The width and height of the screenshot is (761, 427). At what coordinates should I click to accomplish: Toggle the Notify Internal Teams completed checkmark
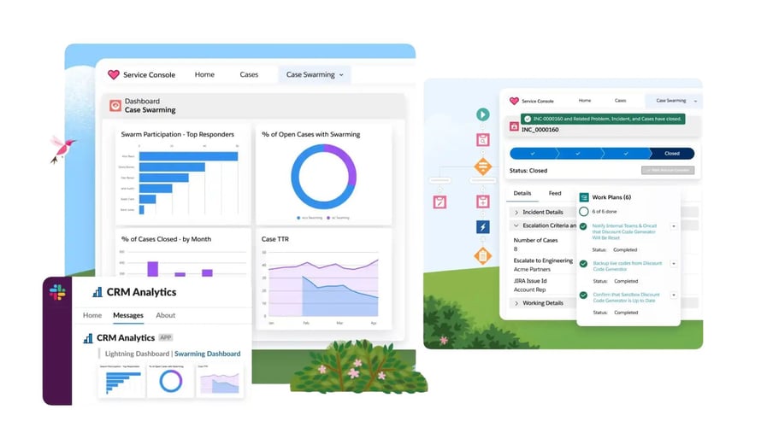pyautogui.click(x=584, y=227)
